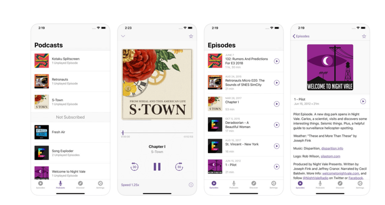Favorite the S-Town episode with star

pyautogui.click(x=191, y=36)
